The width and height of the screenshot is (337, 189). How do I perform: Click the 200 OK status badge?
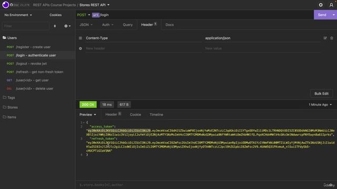pyautogui.click(x=88, y=104)
